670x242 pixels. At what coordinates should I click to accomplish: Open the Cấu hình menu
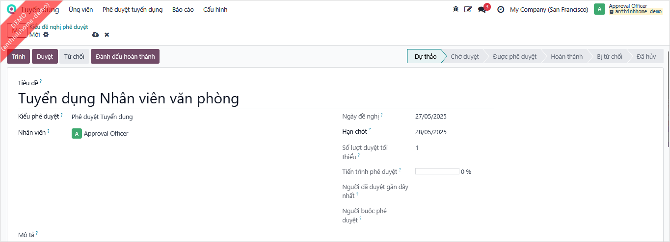[215, 9]
